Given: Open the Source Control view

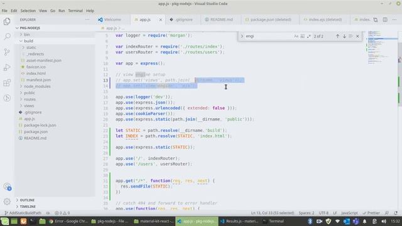Looking at the screenshot, I should point(7,52).
